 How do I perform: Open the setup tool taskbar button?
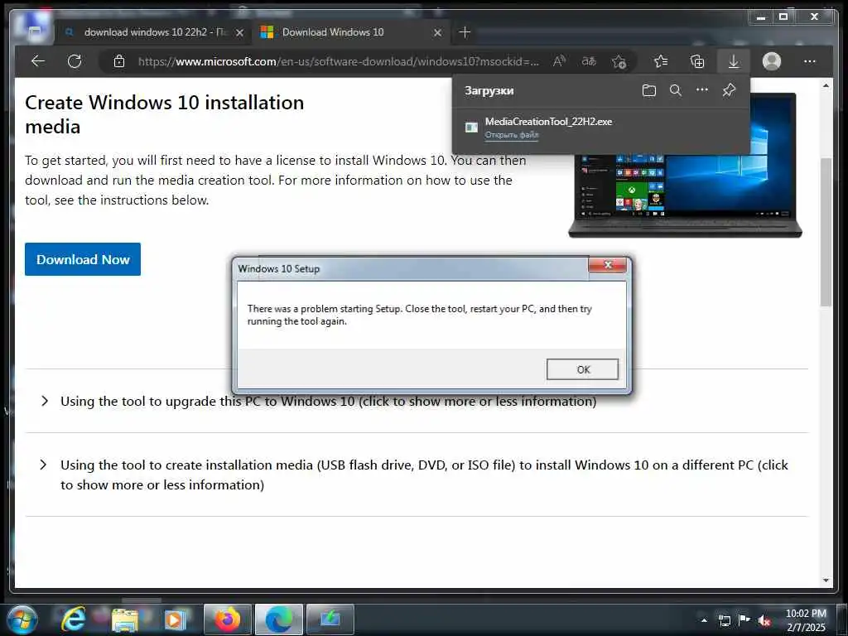click(x=330, y=619)
